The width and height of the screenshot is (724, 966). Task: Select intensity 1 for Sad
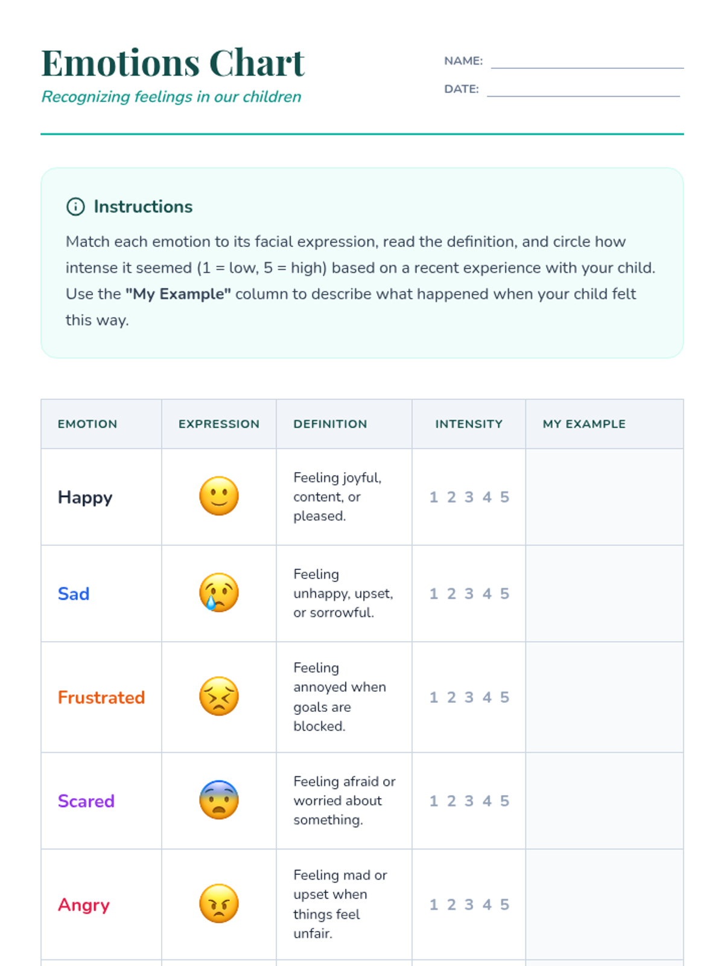(433, 593)
